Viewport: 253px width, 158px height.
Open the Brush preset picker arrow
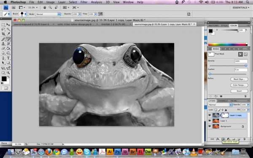(x=25, y=14)
